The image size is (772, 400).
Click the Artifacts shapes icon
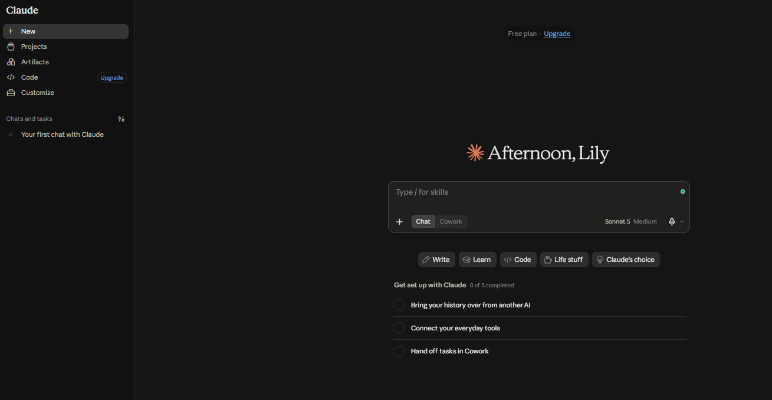[x=11, y=62]
